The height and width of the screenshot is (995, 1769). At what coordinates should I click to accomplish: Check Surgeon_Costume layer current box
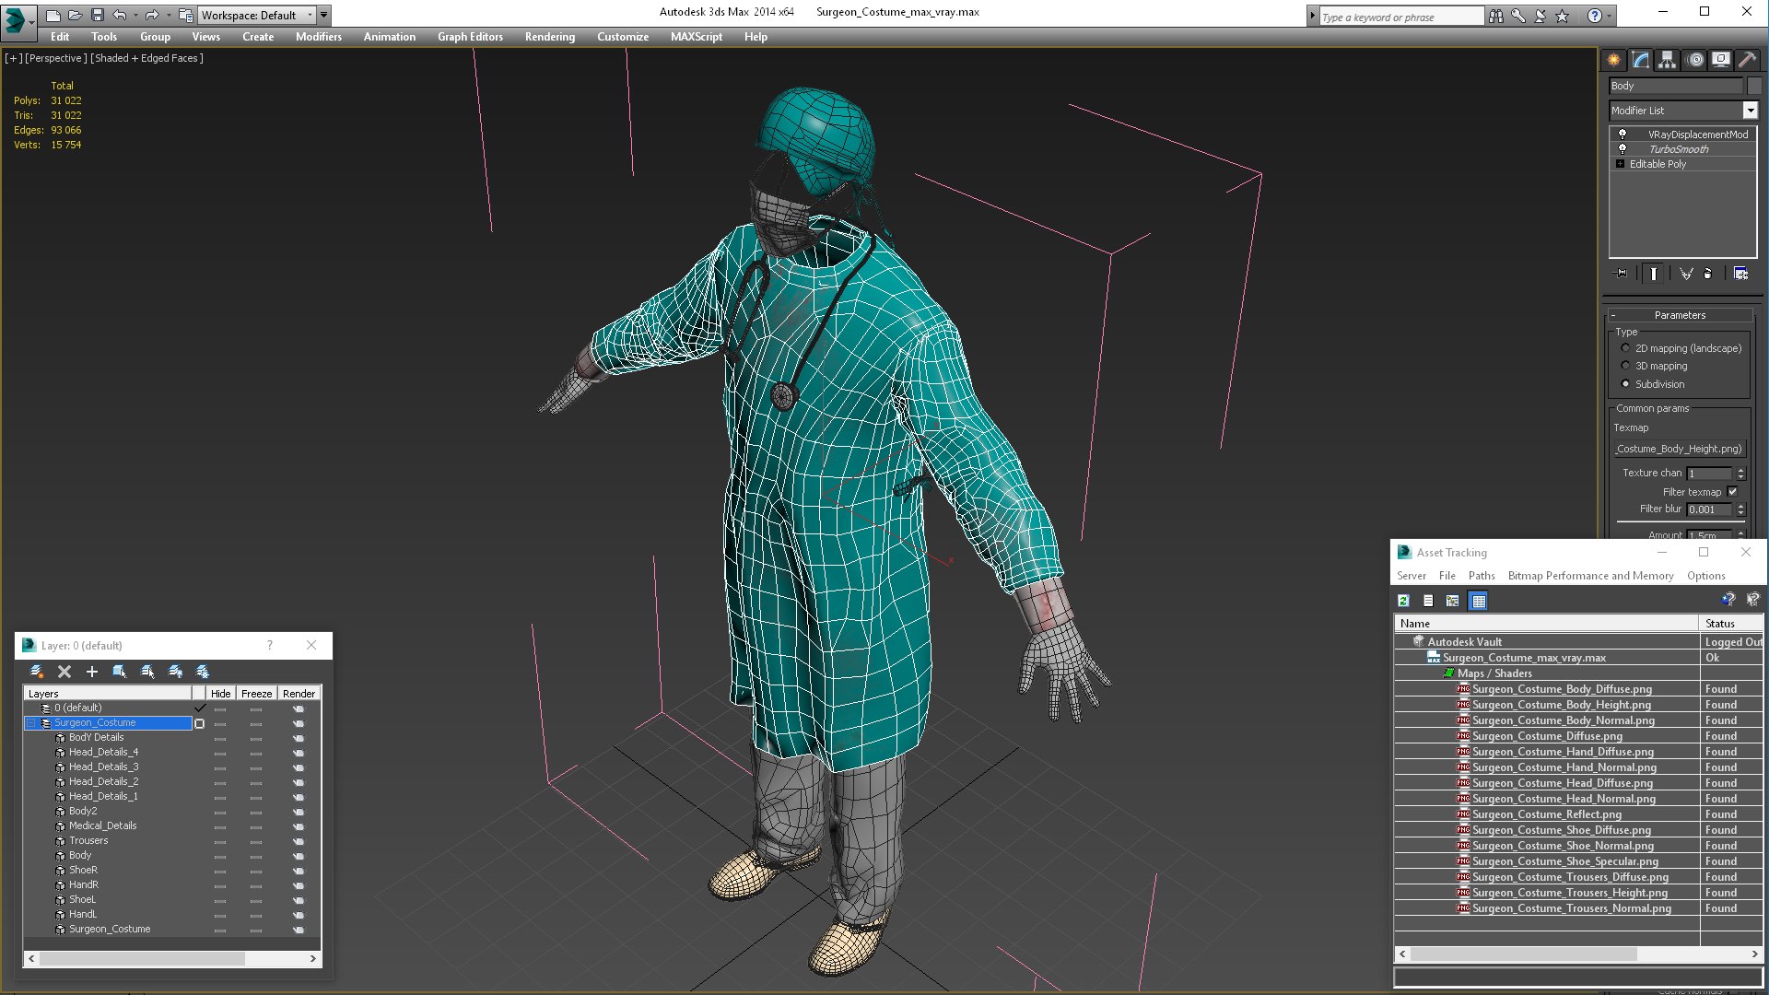[x=199, y=723]
